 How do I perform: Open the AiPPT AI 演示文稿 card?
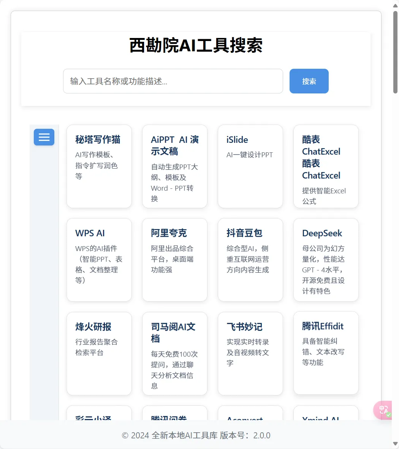point(175,166)
